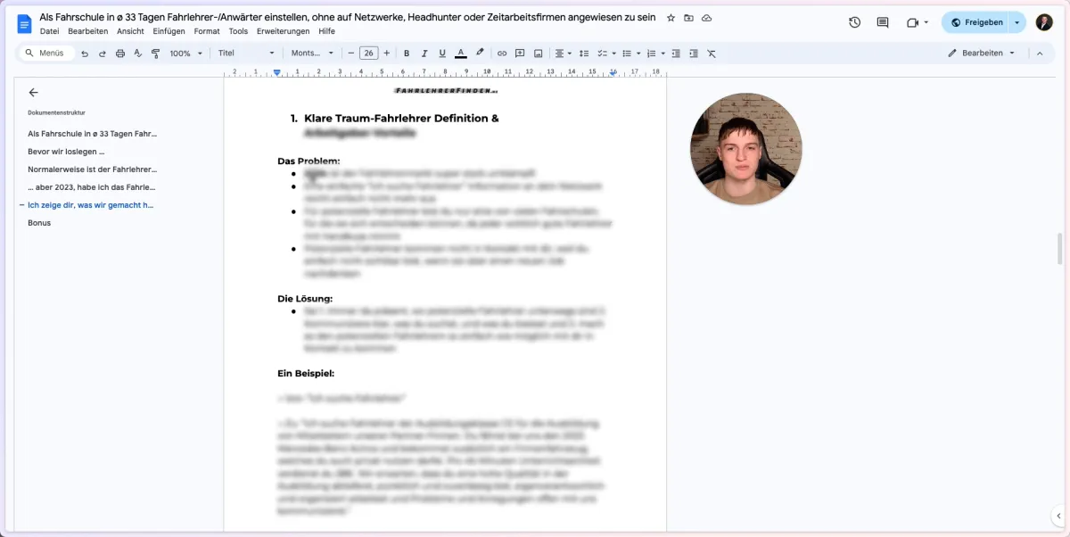This screenshot has height=537, width=1070.
Task: Open the Tools menu
Action: pyautogui.click(x=238, y=31)
